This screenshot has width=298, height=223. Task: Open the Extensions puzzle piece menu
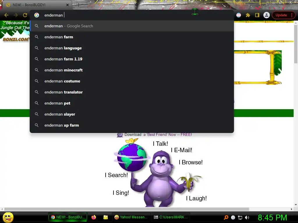click(x=248, y=15)
